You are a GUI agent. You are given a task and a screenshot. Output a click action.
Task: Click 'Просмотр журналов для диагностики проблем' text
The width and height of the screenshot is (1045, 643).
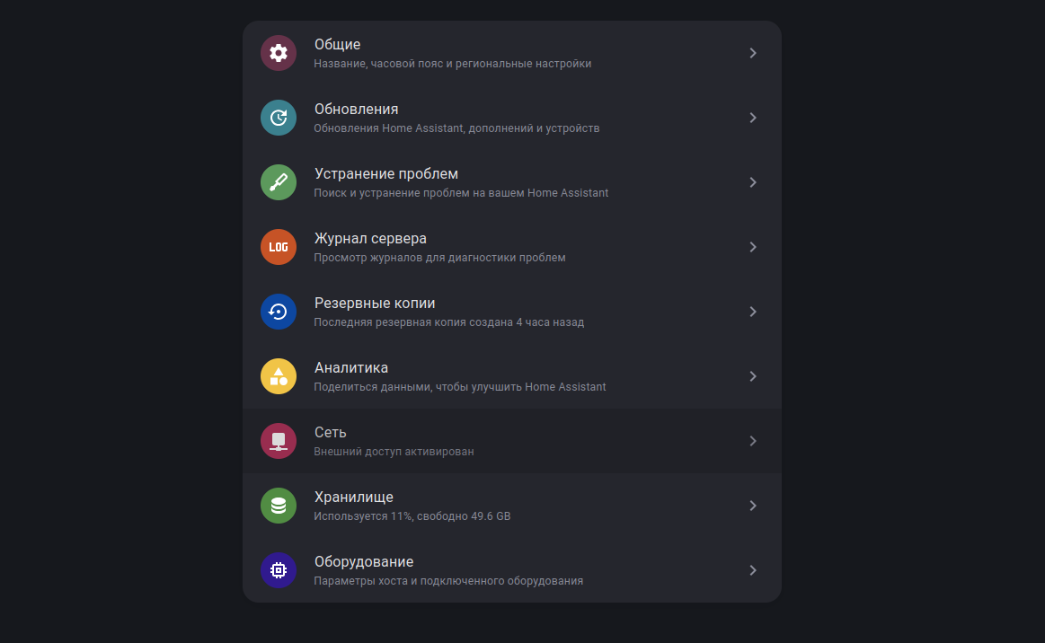[x=440, y=258]
